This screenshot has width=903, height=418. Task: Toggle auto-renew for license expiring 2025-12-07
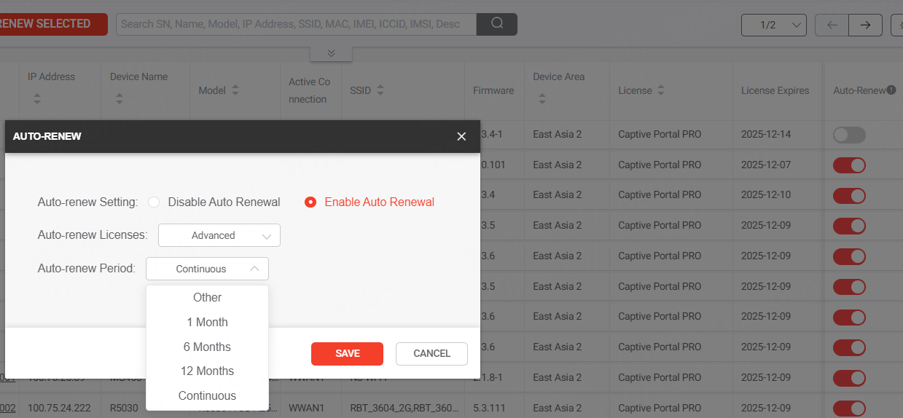pos(849,165)
